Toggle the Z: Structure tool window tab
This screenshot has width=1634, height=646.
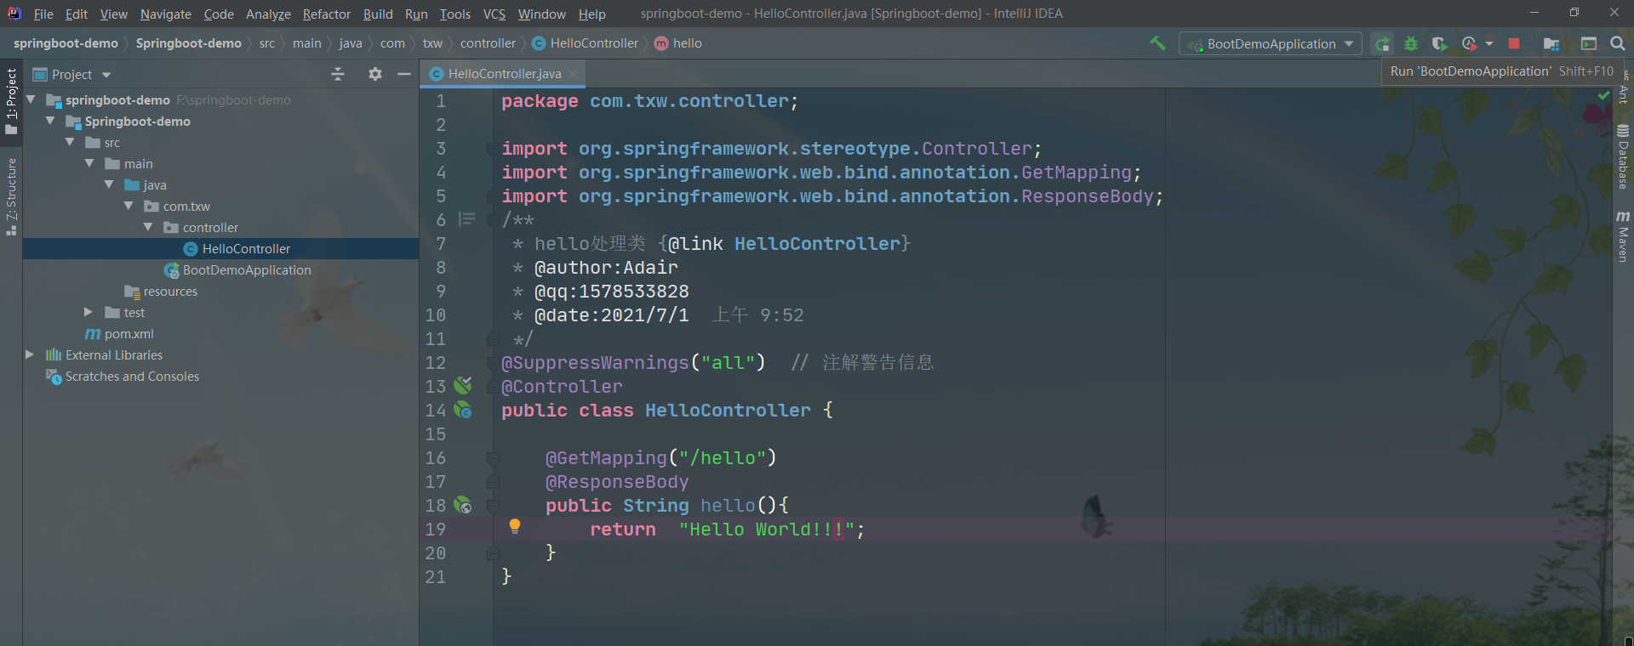11,195
